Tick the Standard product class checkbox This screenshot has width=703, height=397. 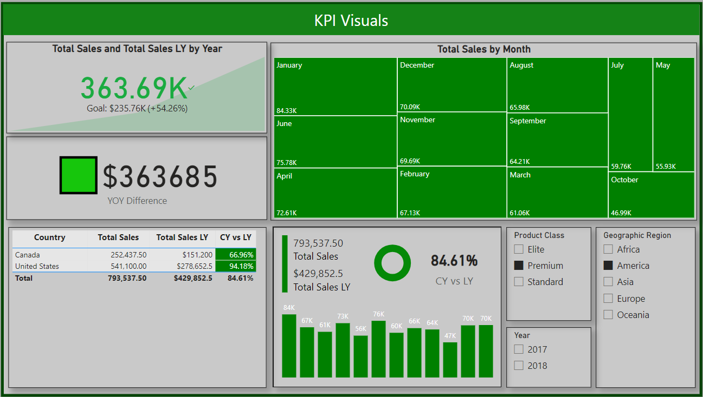pos(519,282)
